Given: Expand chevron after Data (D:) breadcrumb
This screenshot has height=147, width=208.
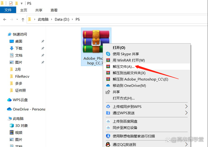Looking at the screenshot, I should [x=72, y=20].
